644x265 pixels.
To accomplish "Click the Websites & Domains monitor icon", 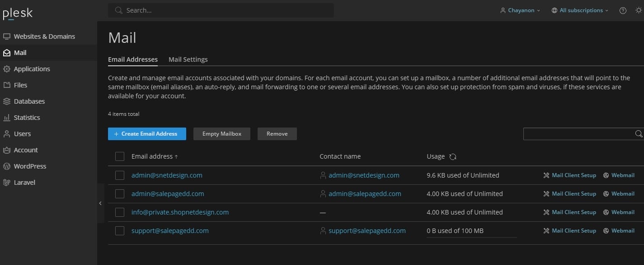I will click(x=7, y=37).
